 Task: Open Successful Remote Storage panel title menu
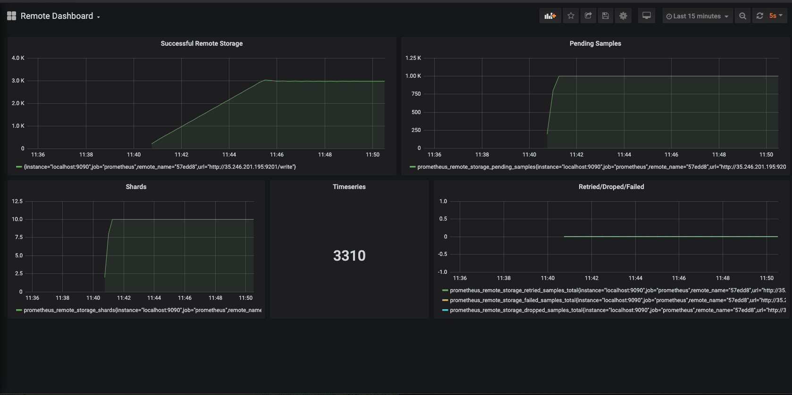202,43
